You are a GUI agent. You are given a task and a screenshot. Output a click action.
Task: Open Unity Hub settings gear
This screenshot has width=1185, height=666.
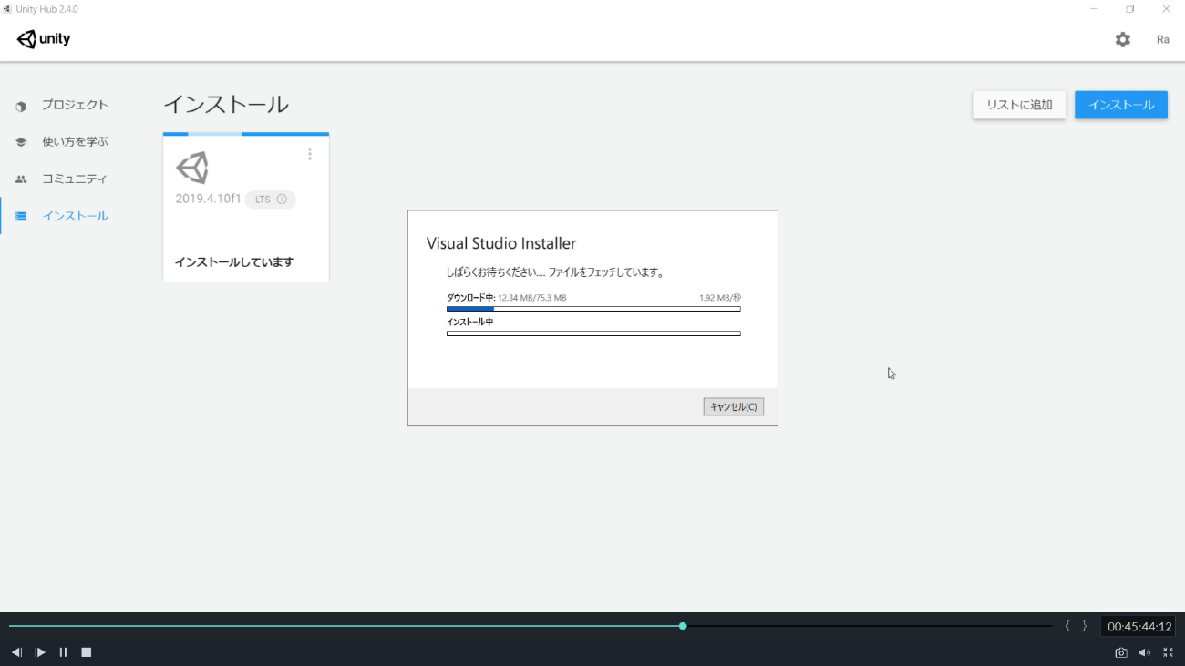(1123, 39)
